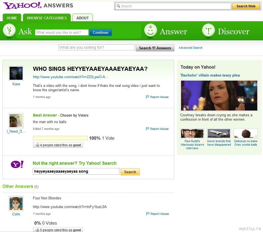Go to the HOME tab
263x232 pixels.
12,18
